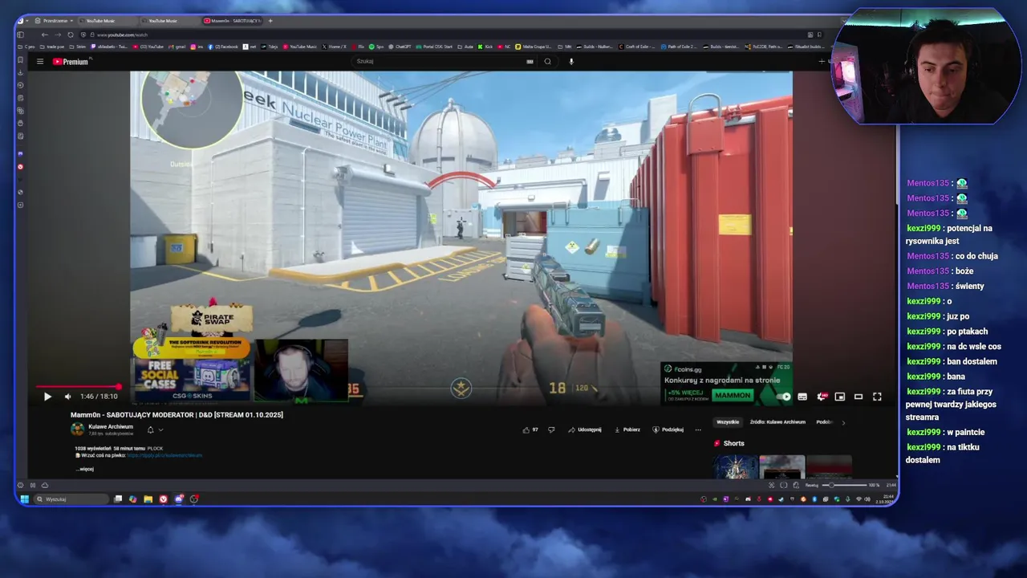The width and height of the screenshot is (1027, 578).
Task: Open the sidebar downloads icon
Action: pos(20,72)
